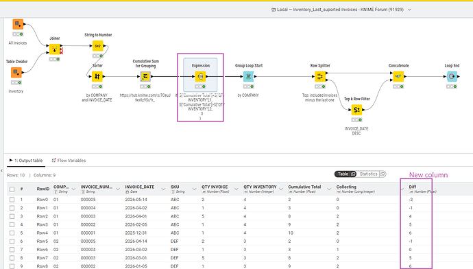Click the 'Rows: 10' count label
473x269 pixels.
click(x=16, y=175)
